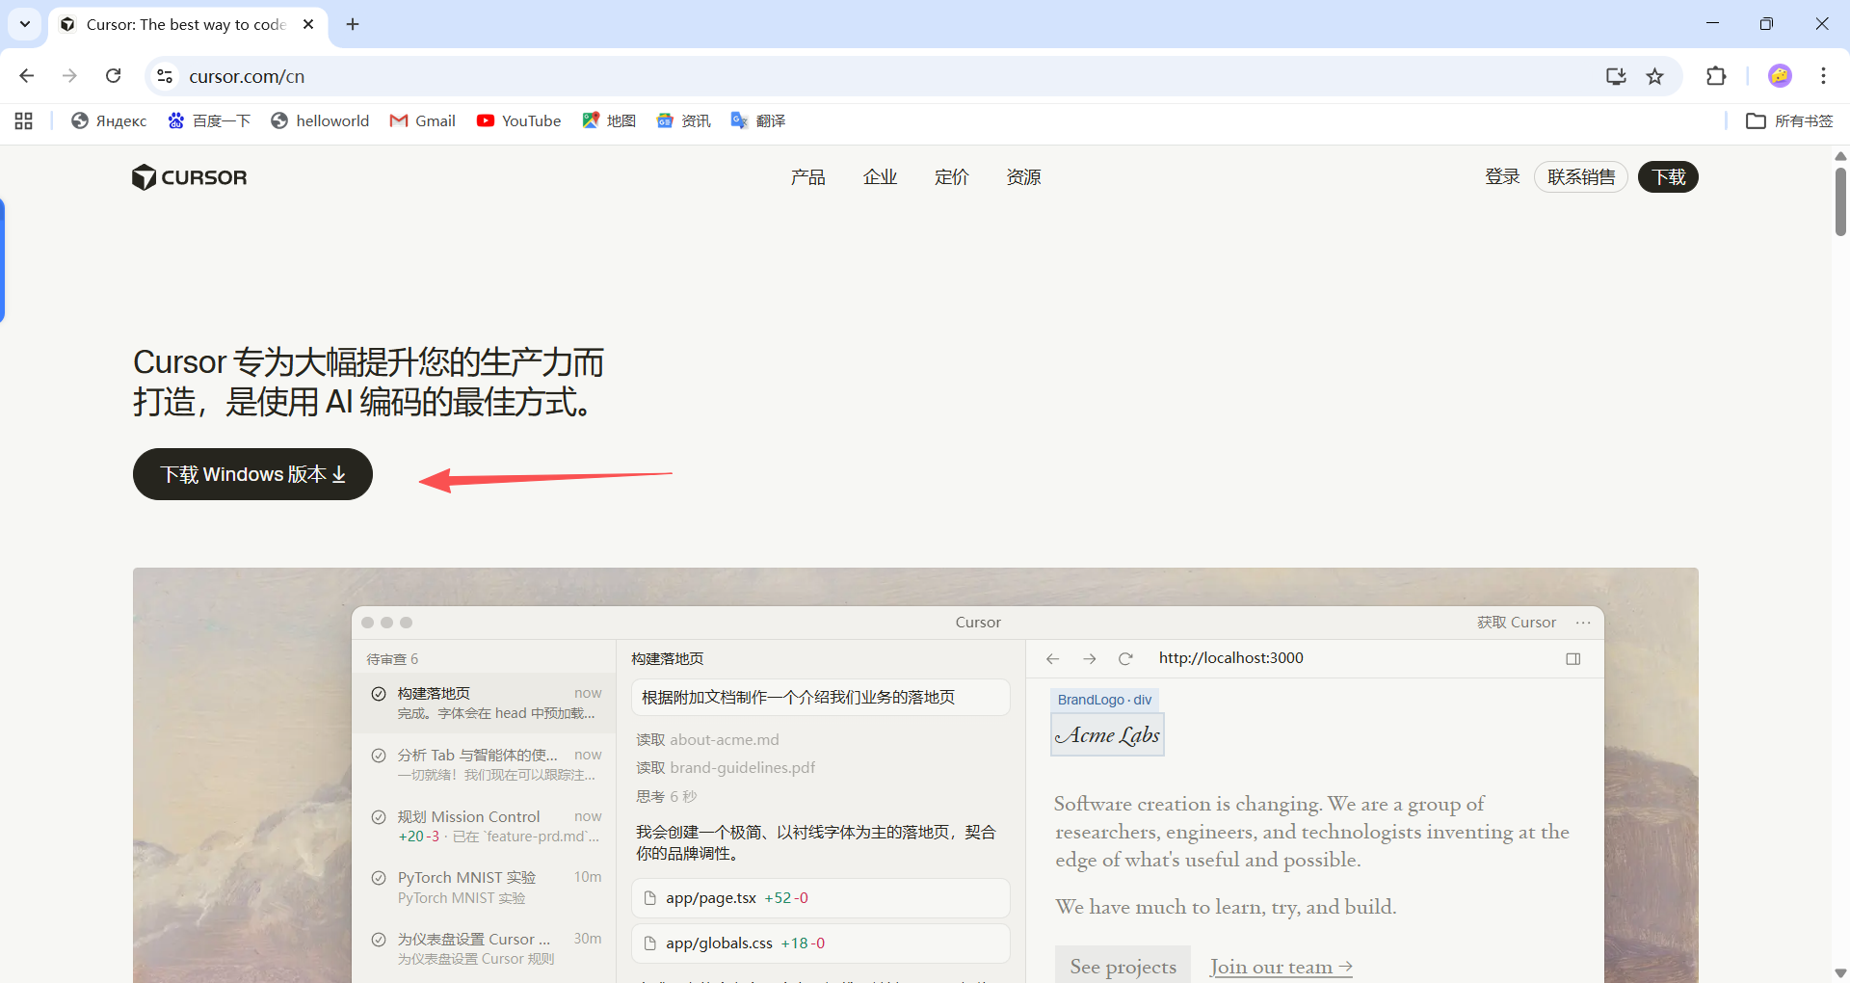Open the 地图 bookmark

[609, 120]
